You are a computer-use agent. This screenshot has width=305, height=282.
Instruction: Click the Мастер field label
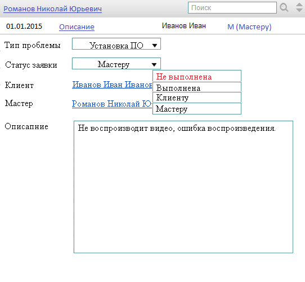[x=19, y=103]
